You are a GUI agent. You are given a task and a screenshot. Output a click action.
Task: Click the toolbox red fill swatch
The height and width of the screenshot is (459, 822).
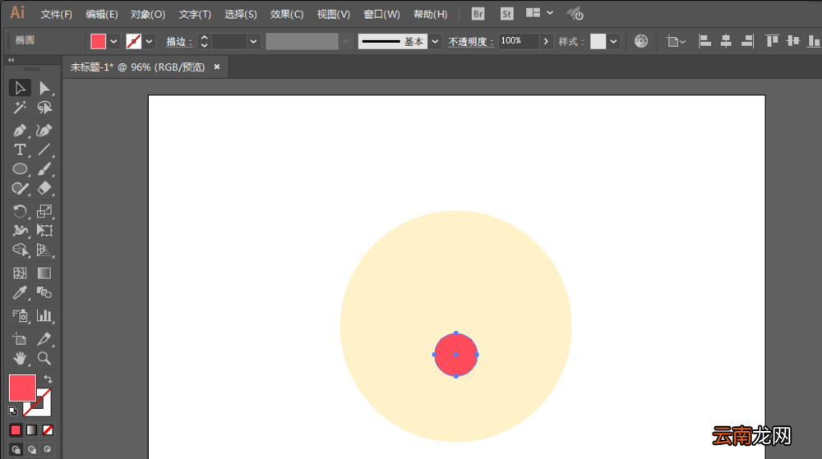[x=22, y=388]
